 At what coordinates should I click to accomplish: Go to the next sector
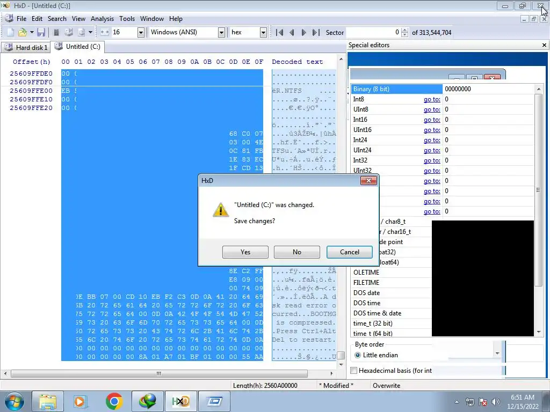[x=304, y=32]
